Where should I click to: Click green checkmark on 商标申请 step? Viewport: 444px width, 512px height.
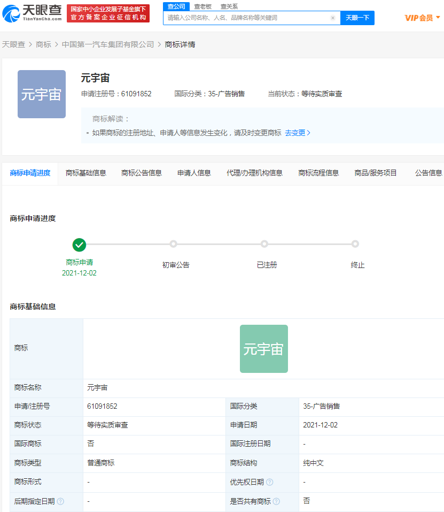[x=79, y=245]
